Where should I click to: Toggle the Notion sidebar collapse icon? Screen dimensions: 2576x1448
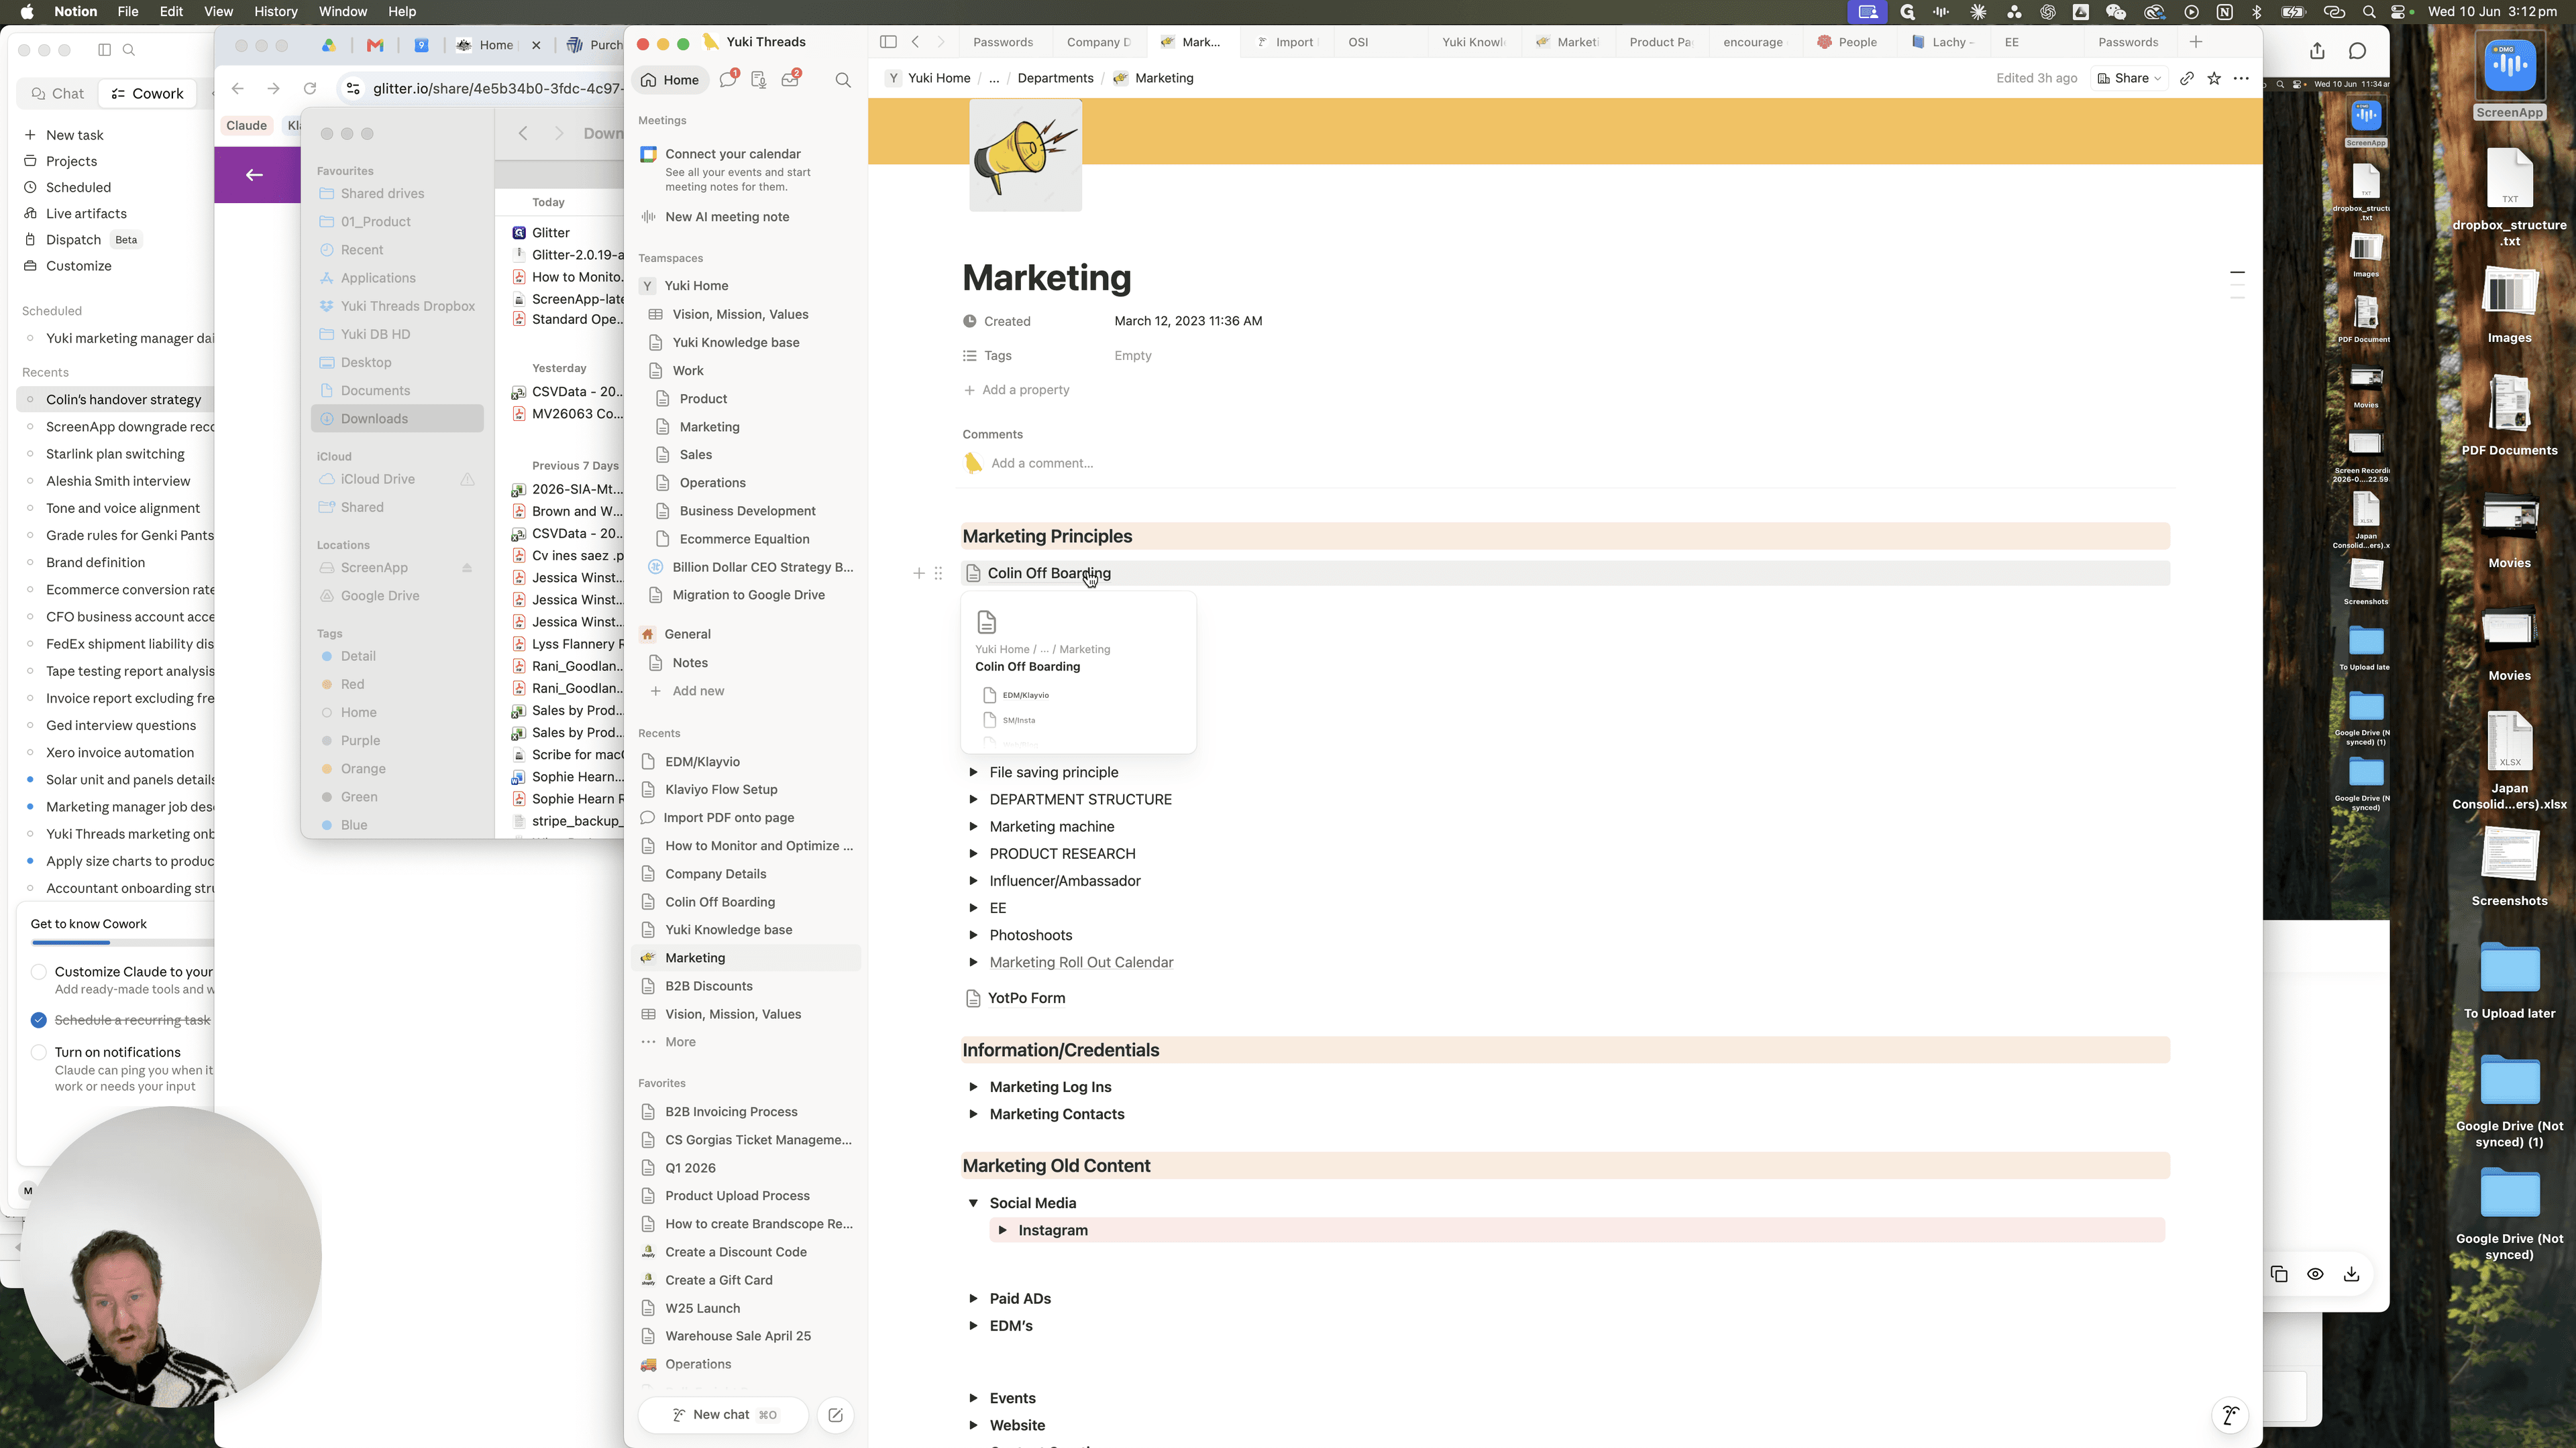(888, 42)
